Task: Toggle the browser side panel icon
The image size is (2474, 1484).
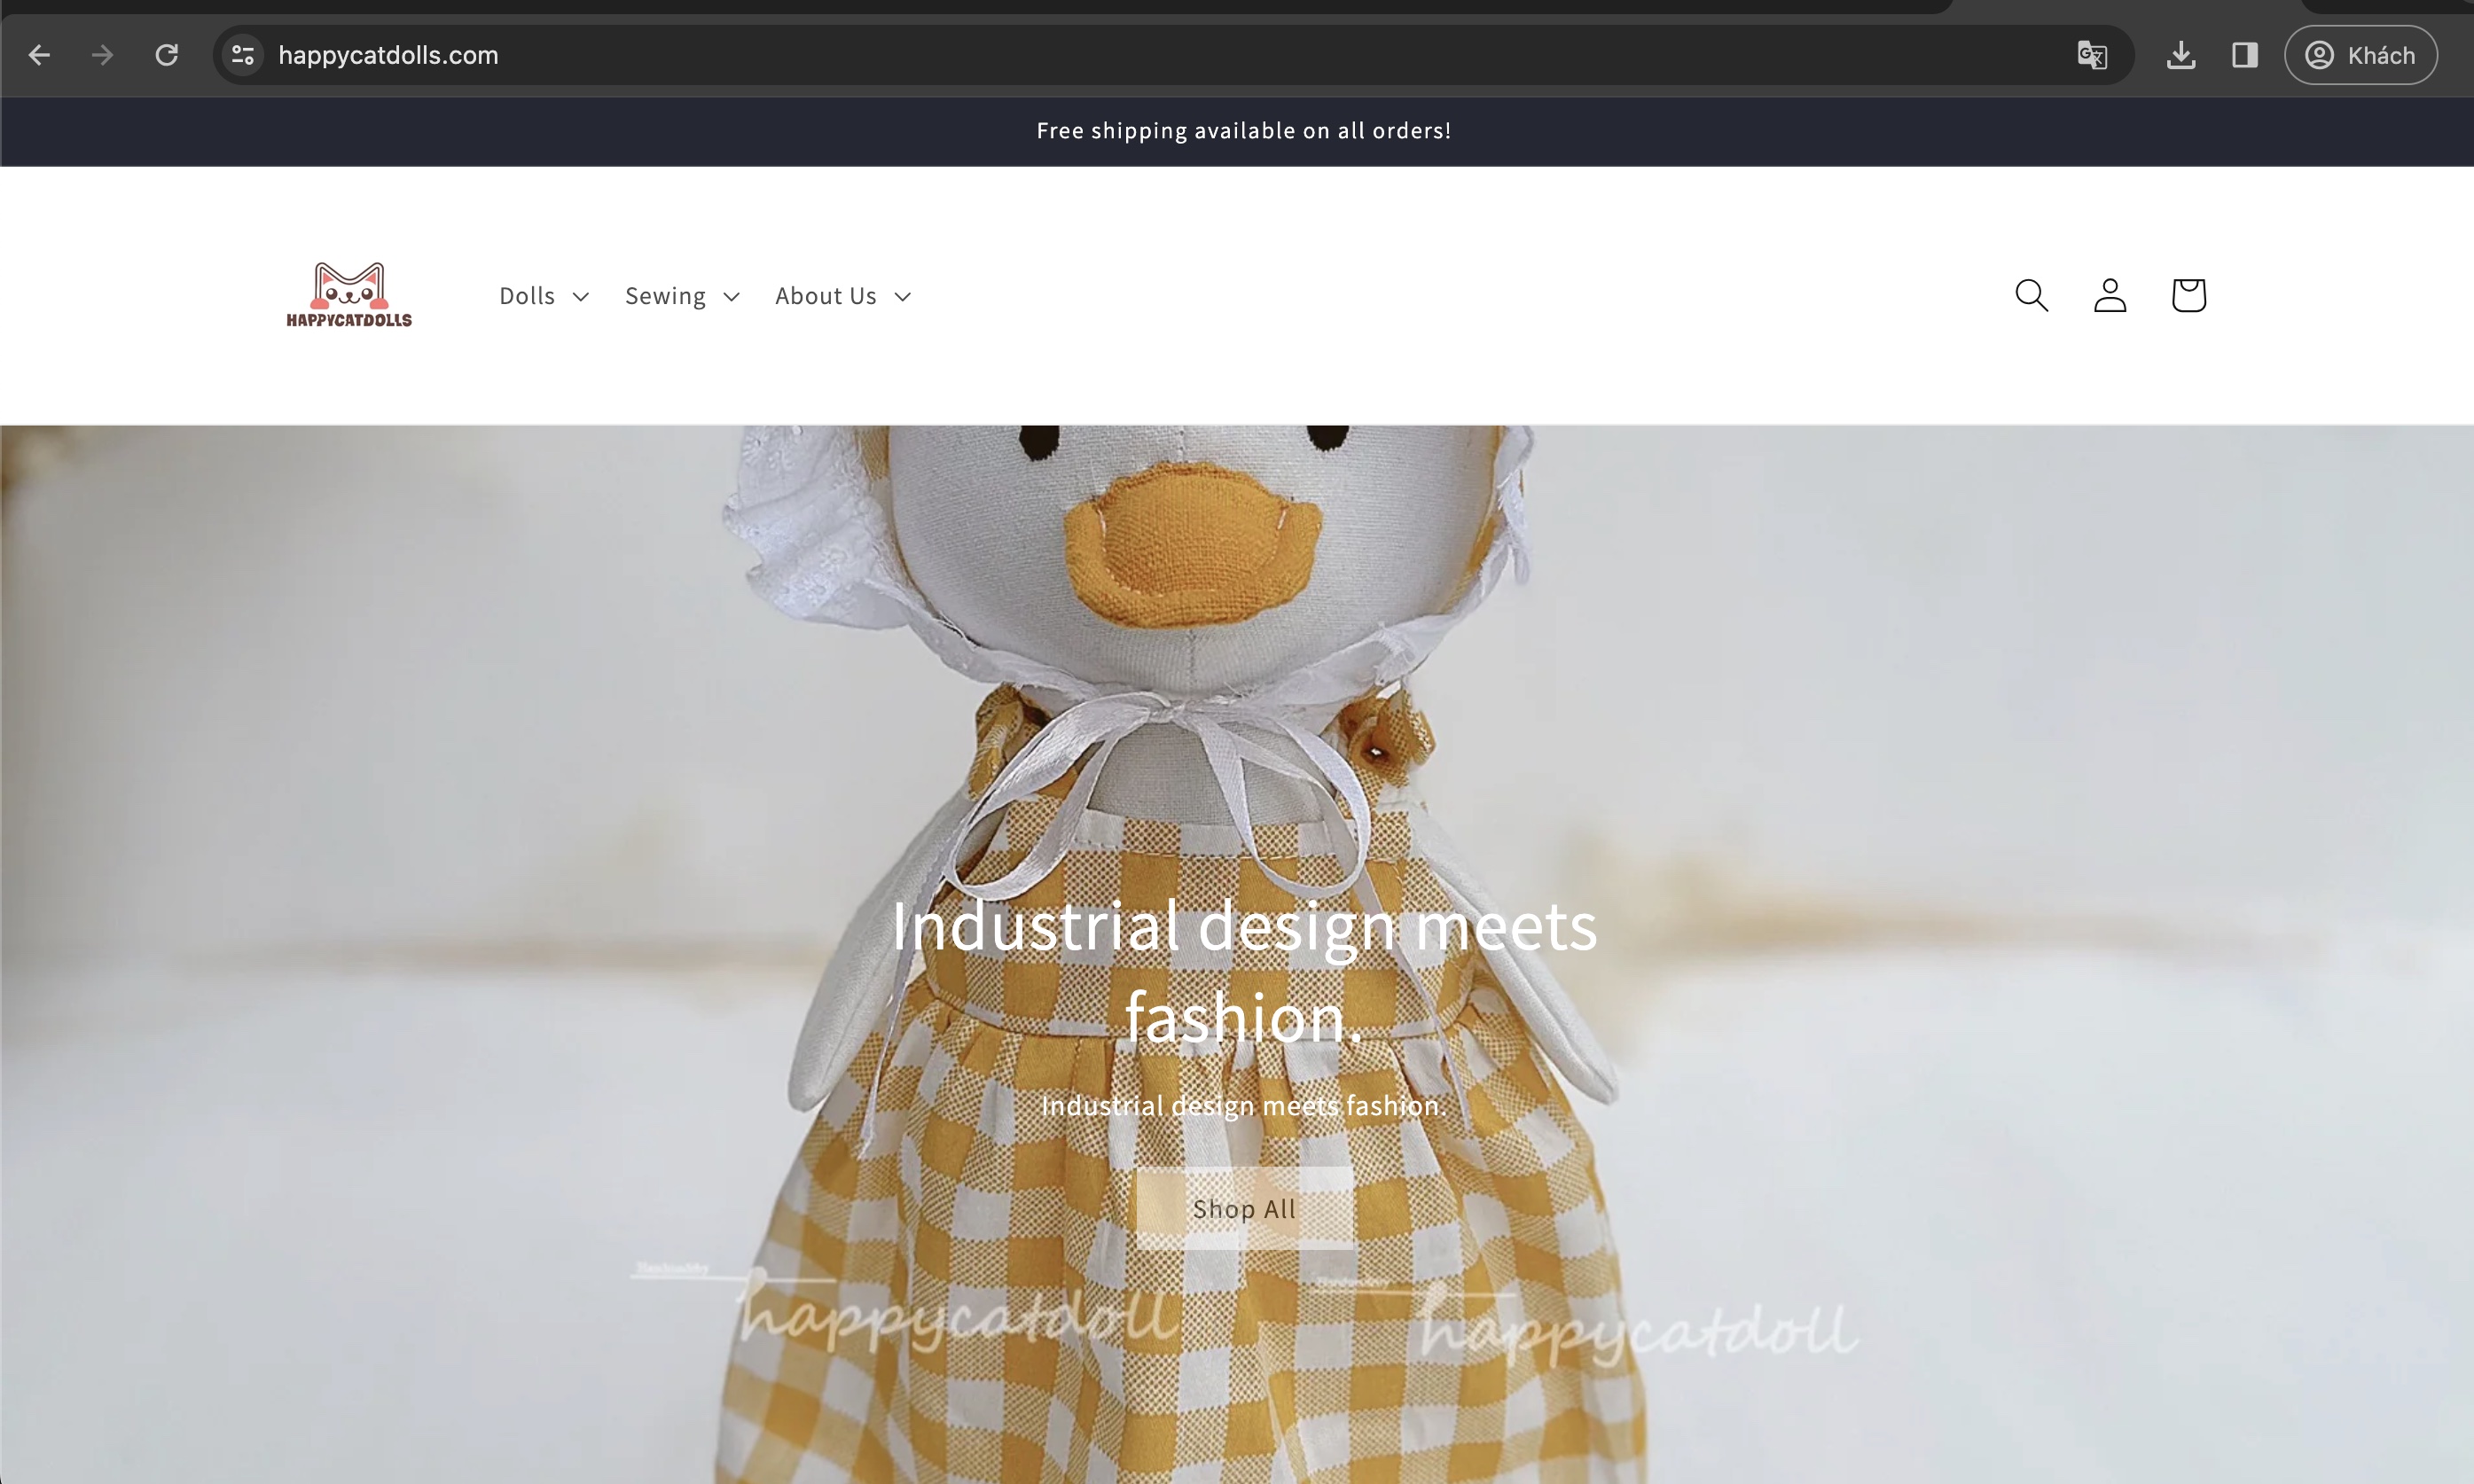Action: coord(2245,55)
